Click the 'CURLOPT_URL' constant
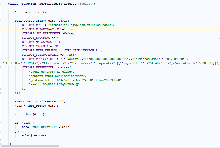 tap(32, 25)
